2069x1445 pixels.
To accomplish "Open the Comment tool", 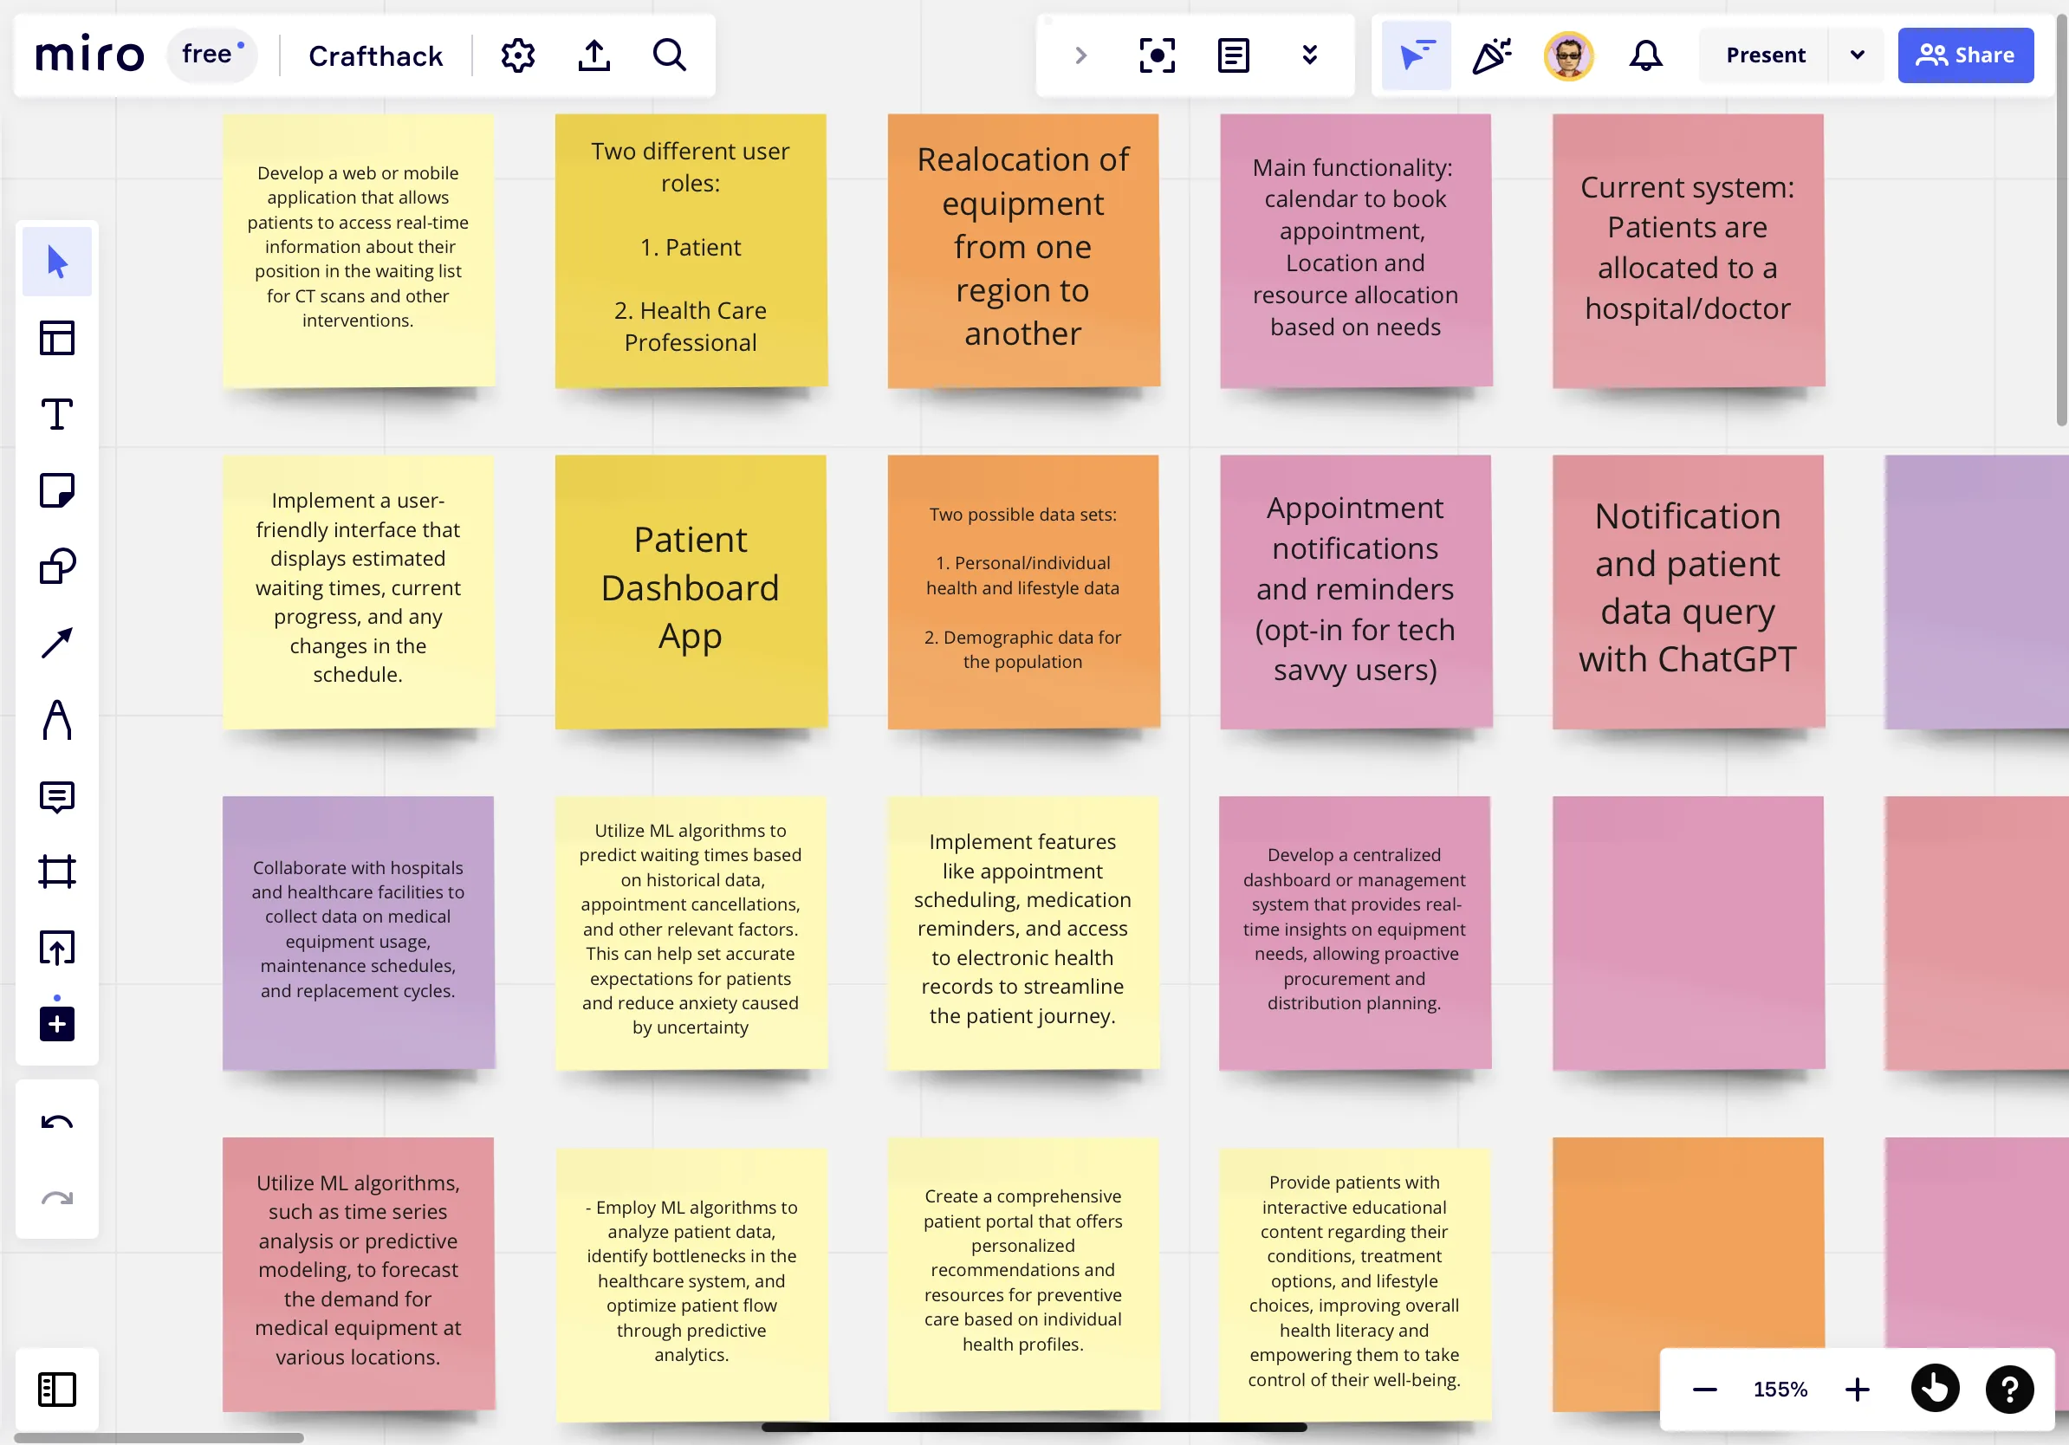I will pos(57,796).
